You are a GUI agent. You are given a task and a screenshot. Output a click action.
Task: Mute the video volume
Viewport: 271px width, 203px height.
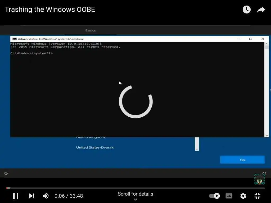(x=46, y=196)
